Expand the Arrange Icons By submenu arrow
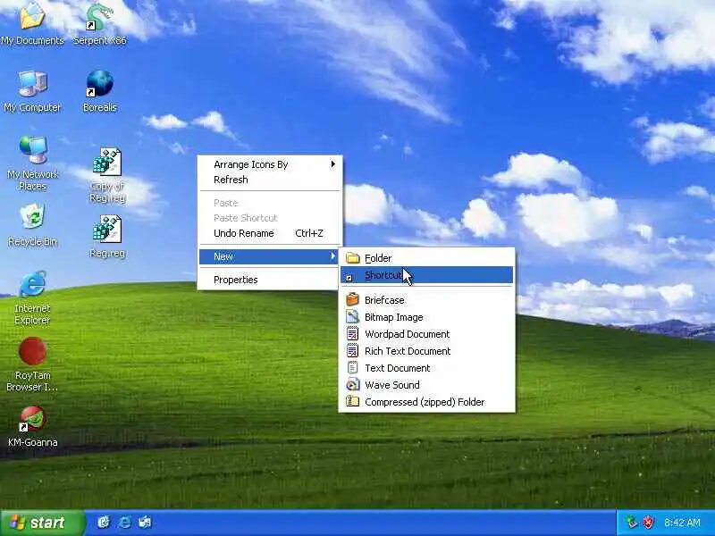Screen dimensions: 715x536 (x=332, y=164)
